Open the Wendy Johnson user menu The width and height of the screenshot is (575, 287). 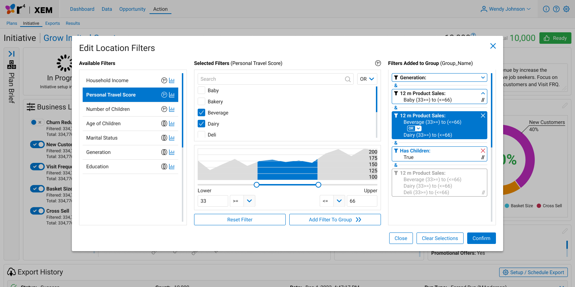(x=506, y=9)
